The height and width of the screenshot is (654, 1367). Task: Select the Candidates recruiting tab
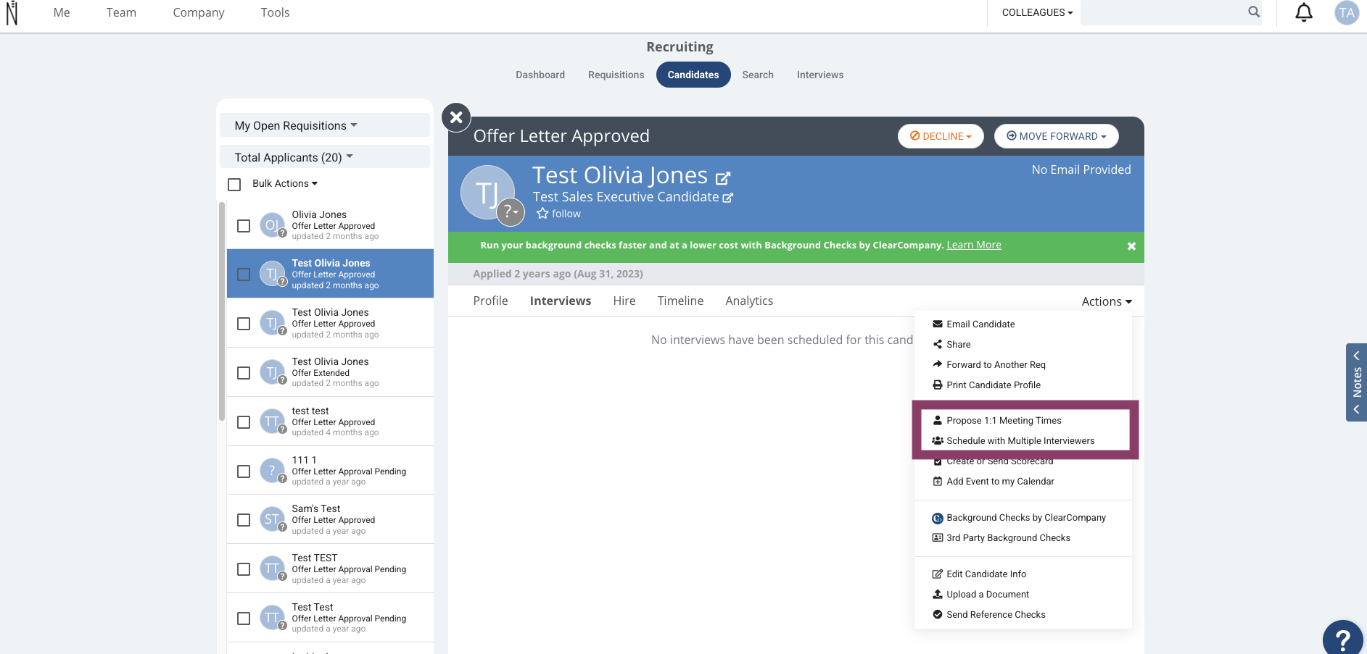[x=693, y=75]
